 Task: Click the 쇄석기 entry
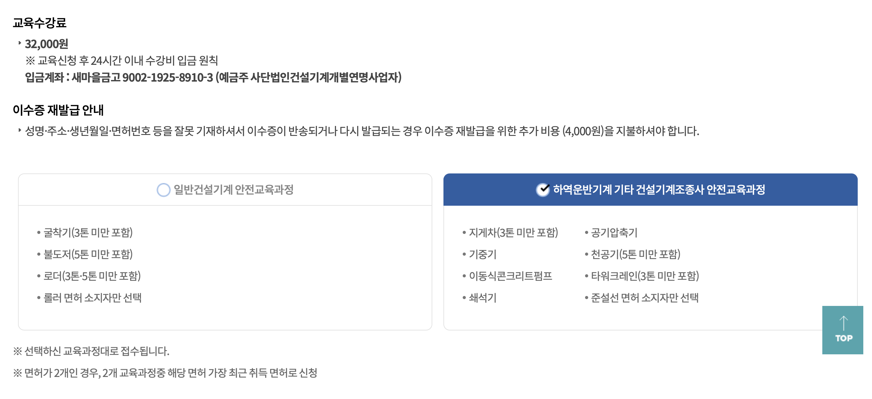pos(482,298)
